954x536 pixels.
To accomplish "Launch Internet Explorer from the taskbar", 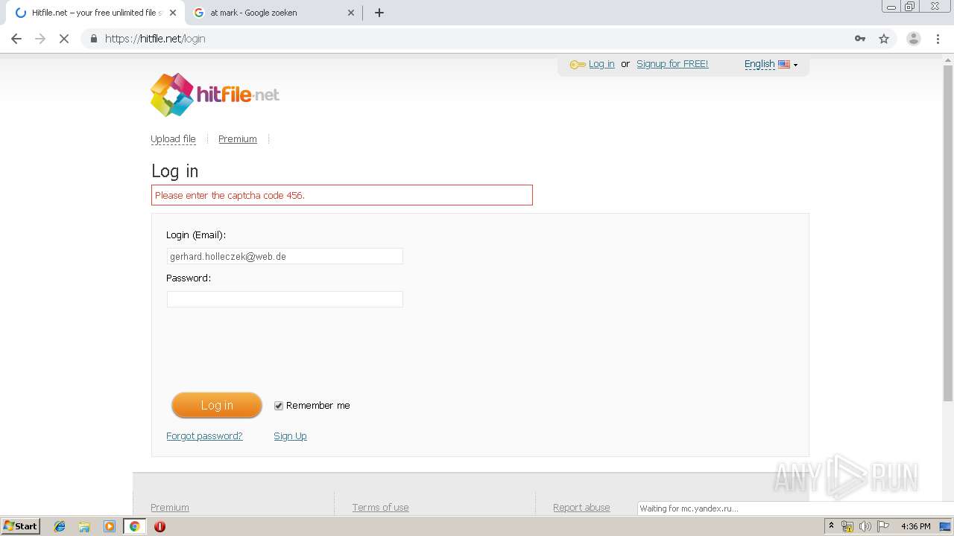I will click(60, 526).
